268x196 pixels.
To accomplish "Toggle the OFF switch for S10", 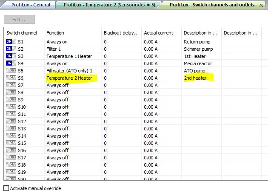I will (11, 107).
